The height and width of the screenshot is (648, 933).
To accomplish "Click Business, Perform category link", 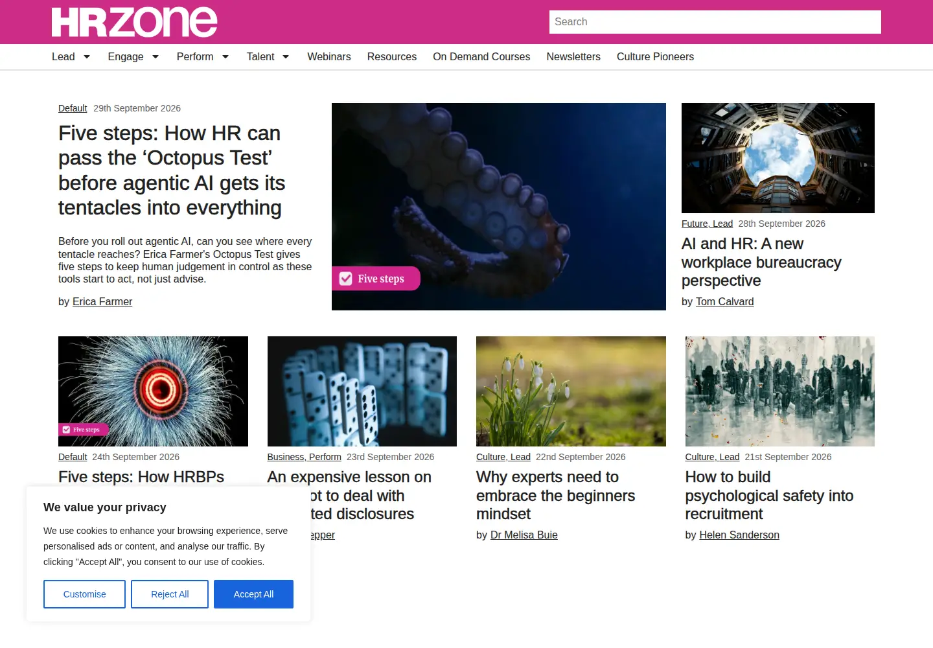I will pos(305,457).
